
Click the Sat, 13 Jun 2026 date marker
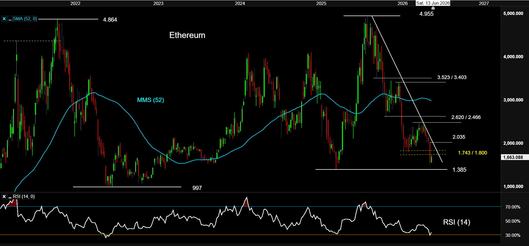(x=433, y=3)
